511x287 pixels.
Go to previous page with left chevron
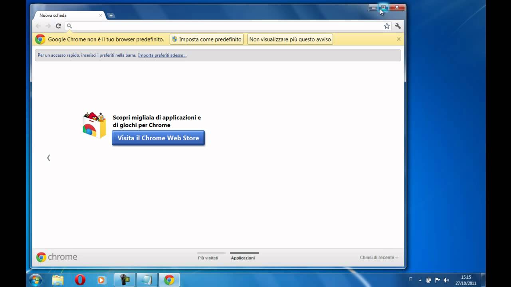click(x=49, y=158)
